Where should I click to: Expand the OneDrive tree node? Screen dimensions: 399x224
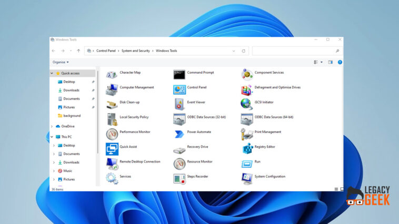click(x=52, y=126)
